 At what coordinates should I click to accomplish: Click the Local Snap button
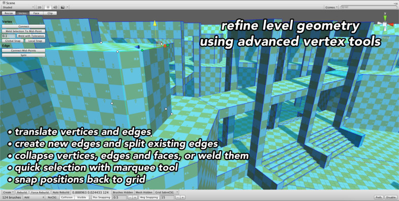(35, 41)
